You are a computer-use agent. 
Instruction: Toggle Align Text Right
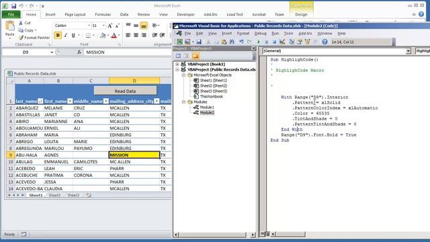pos(143,35)
